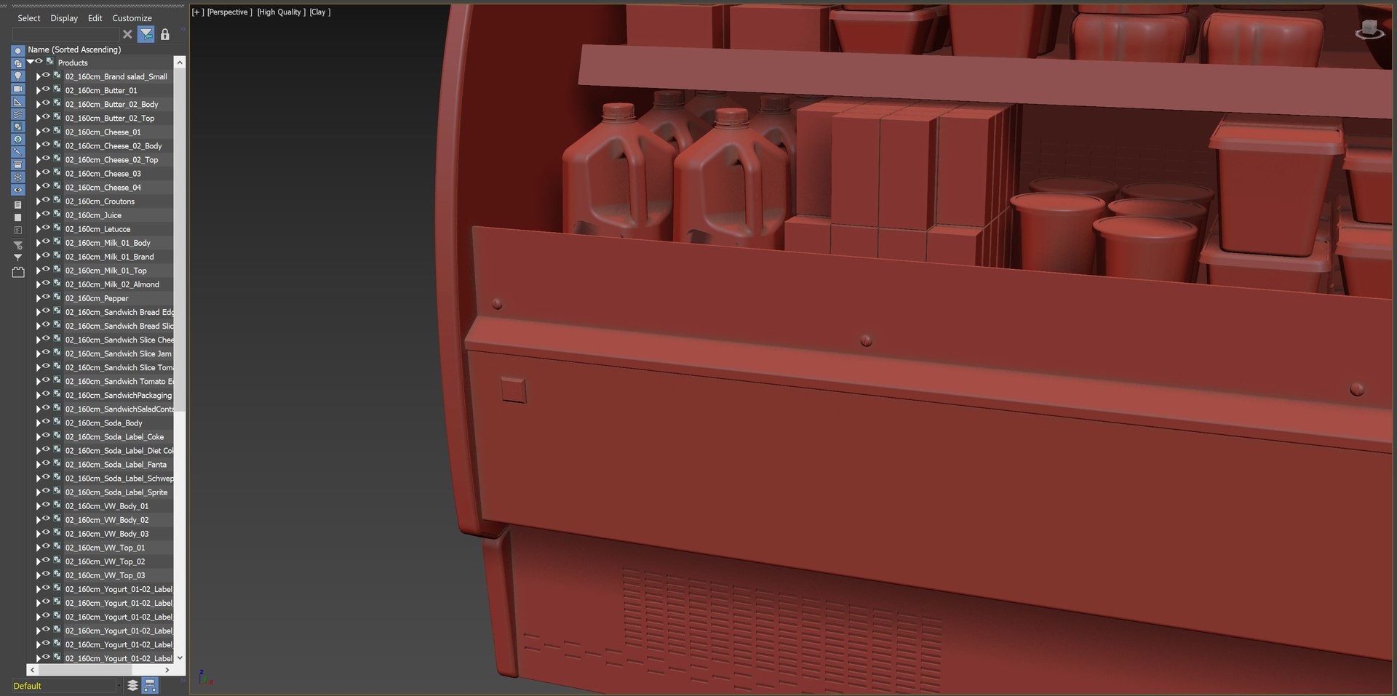Open the Select menu

29,18
